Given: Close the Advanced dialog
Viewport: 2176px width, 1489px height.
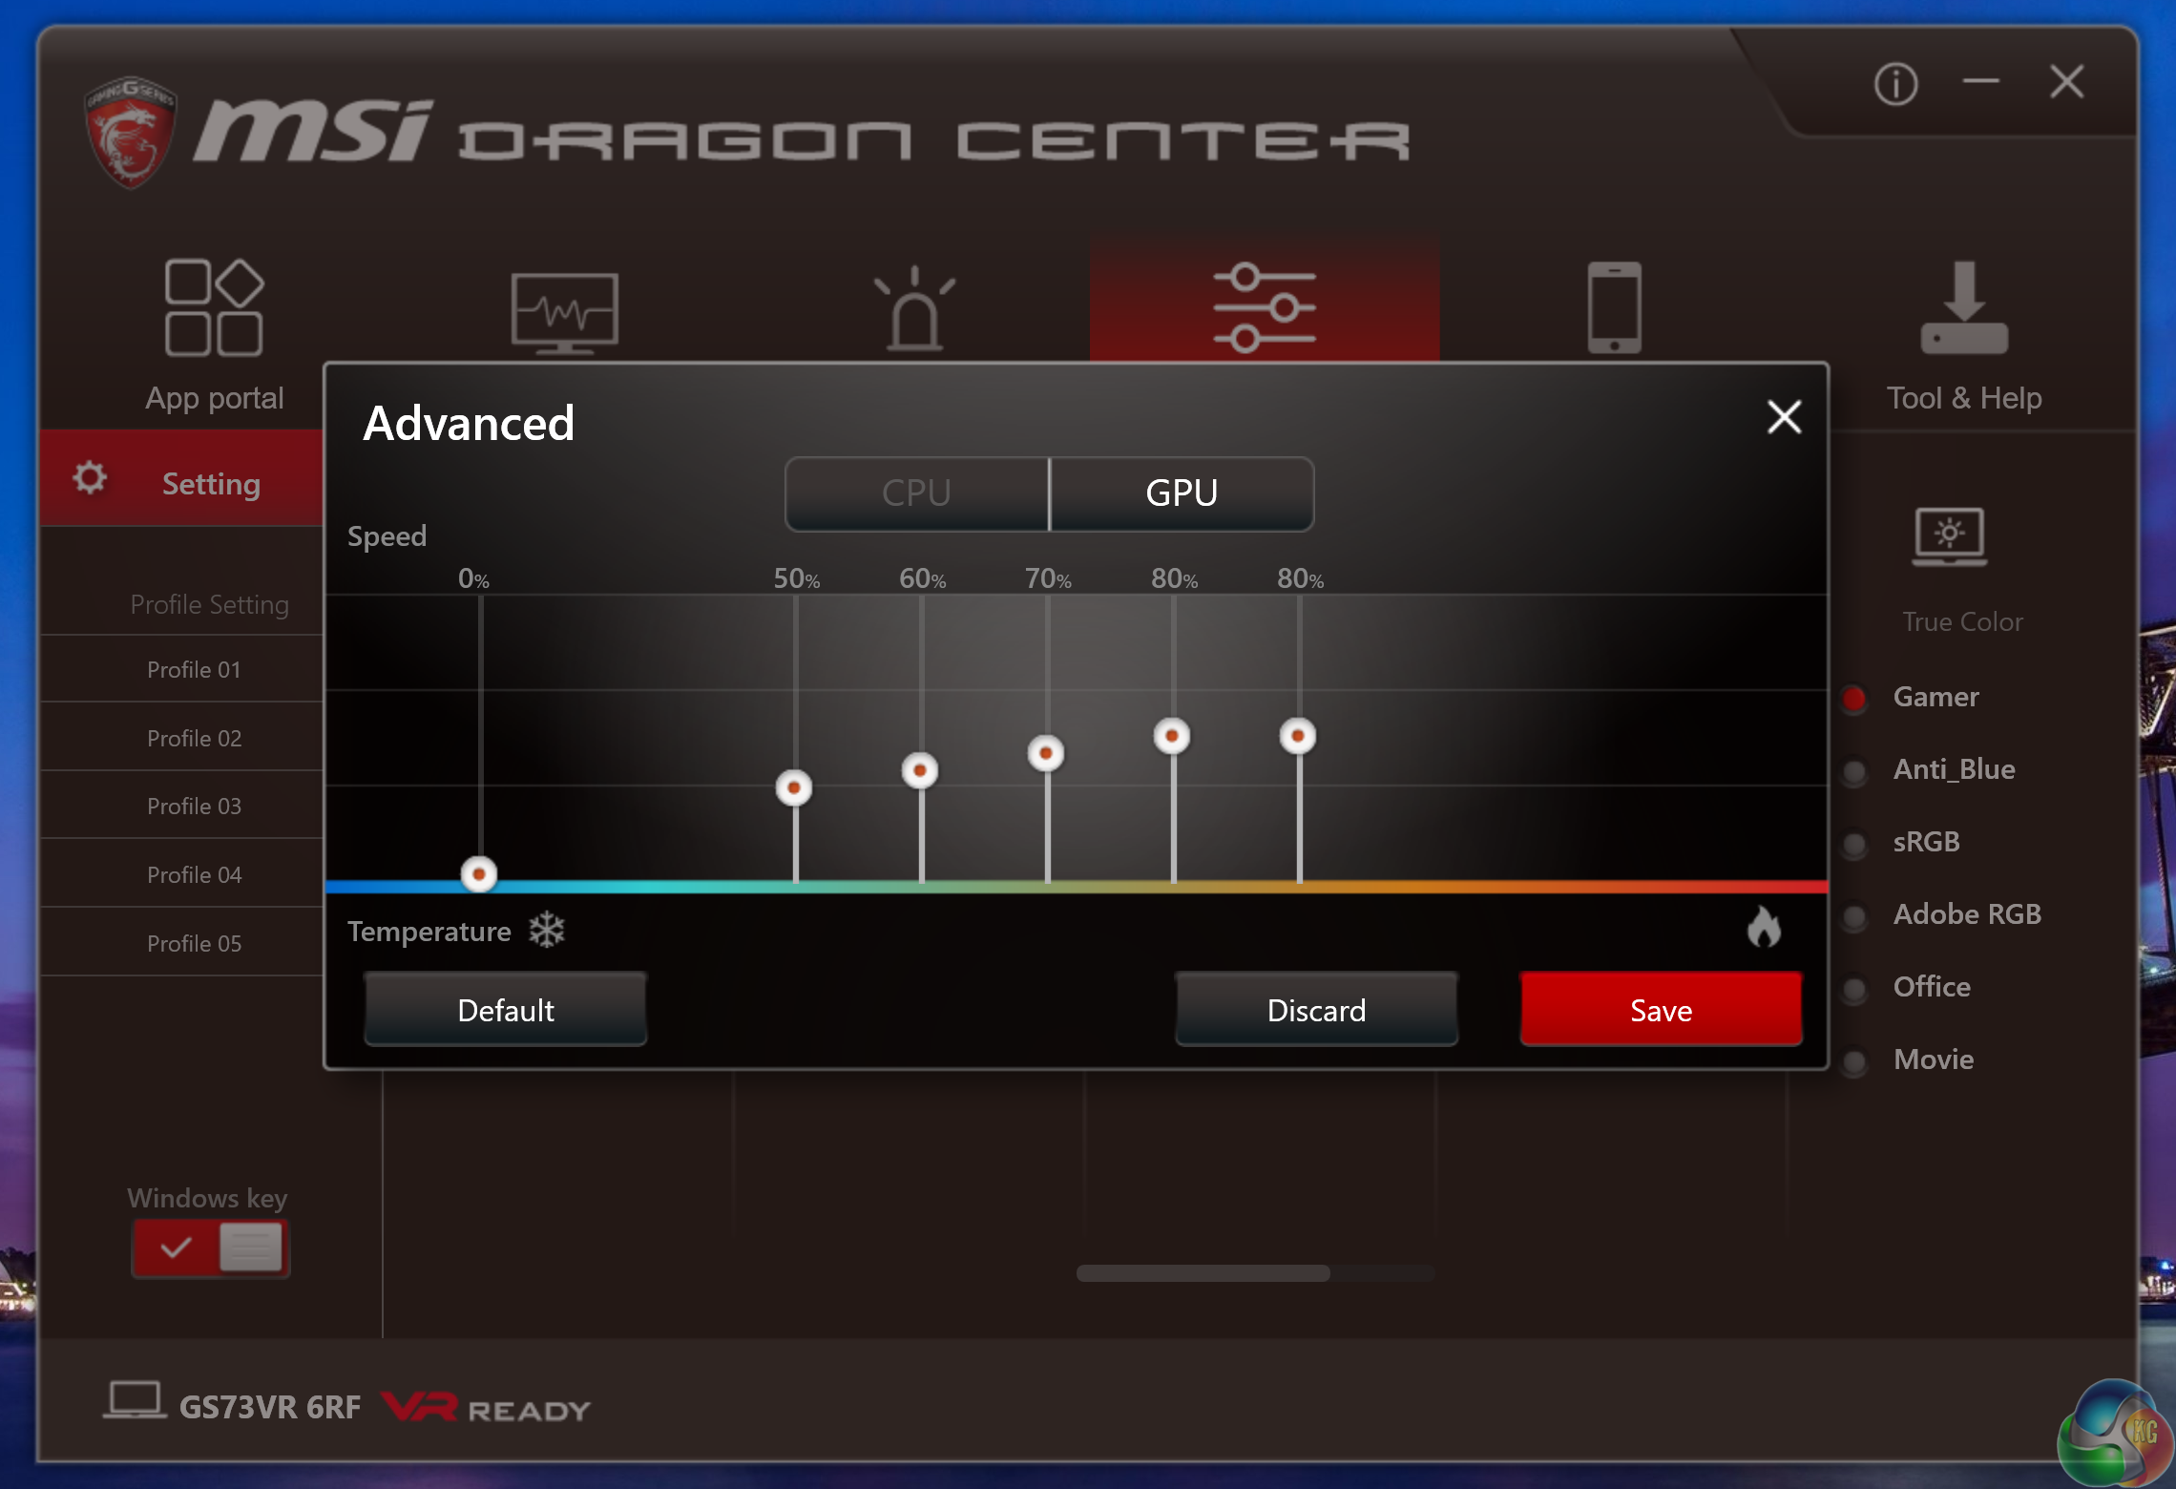Looking at the screenshot, I should click(1784, 417).
